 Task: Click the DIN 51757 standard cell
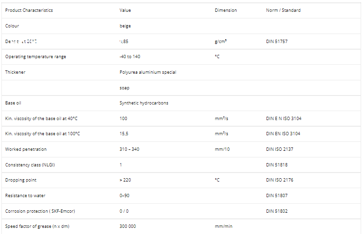click(x=276, y=42)
